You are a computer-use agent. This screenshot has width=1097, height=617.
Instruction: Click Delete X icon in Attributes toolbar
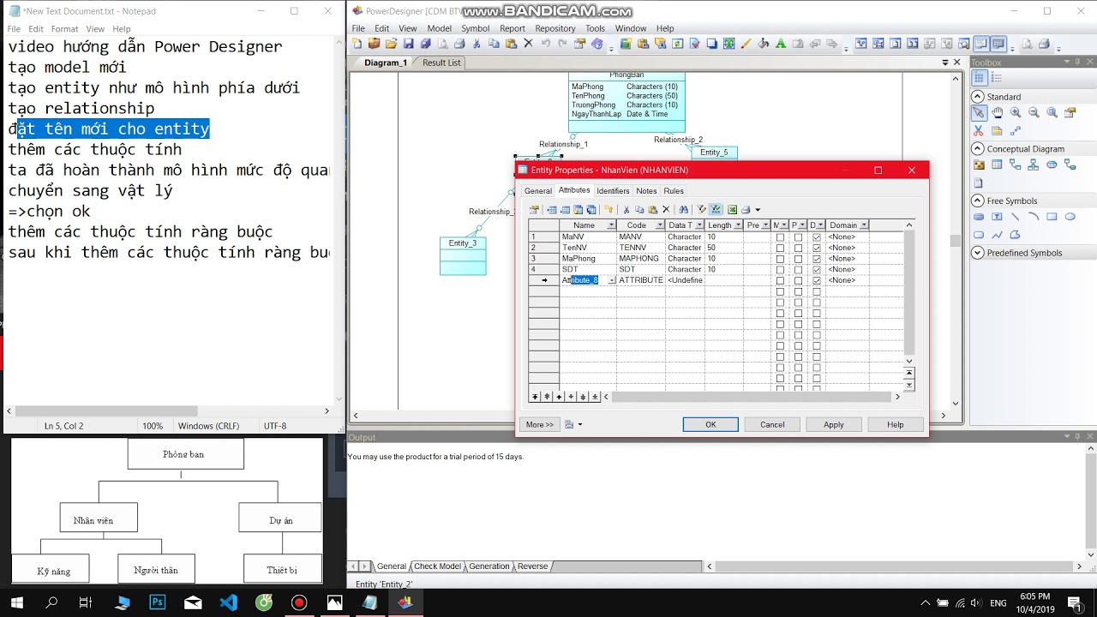point(666,209)
